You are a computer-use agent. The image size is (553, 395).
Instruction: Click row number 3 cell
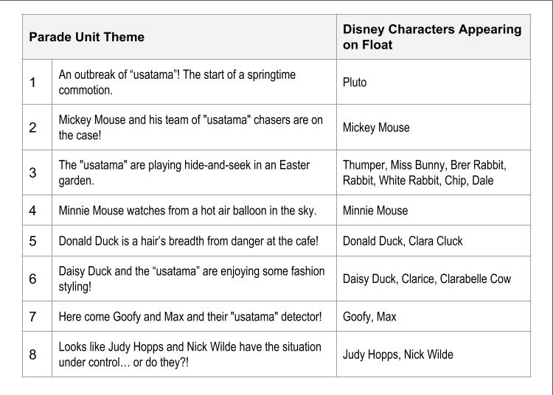point(37,172)
